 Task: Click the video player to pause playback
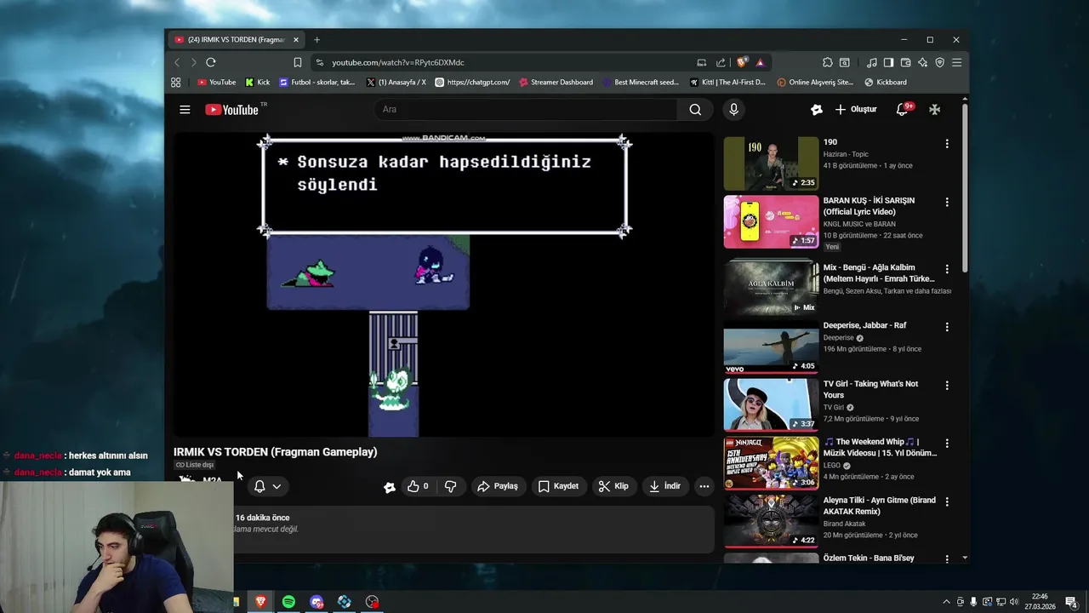pos(444,285)
